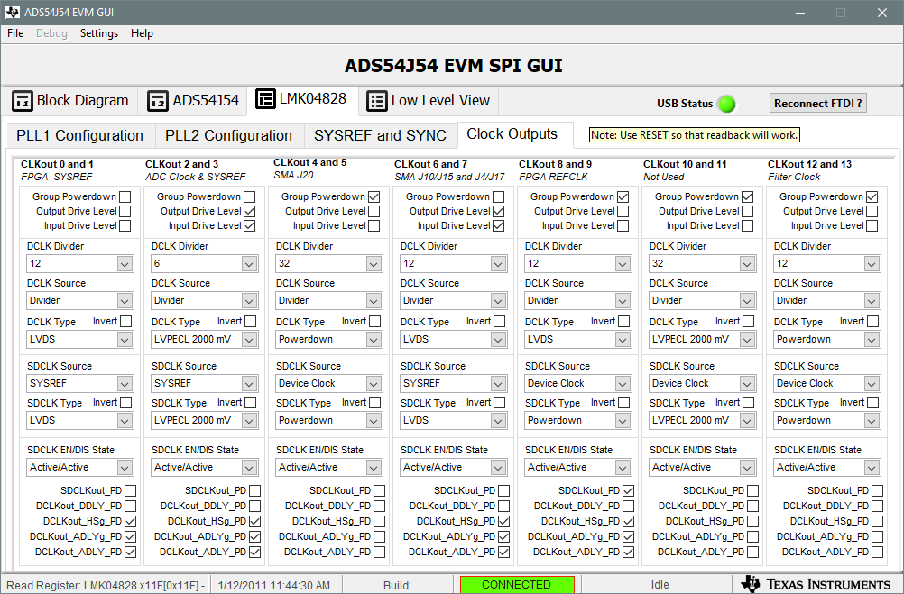Enable DCLKout_DDLY_PD for CLKout 6 and 7
Screen dimensions: 904x594
pos(504,506)
